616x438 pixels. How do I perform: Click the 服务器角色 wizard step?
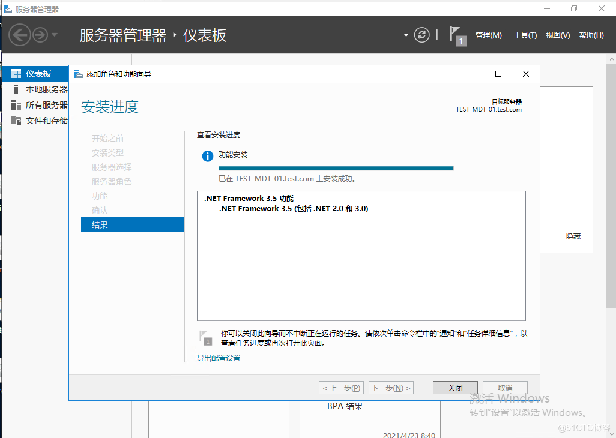[112, 182]
